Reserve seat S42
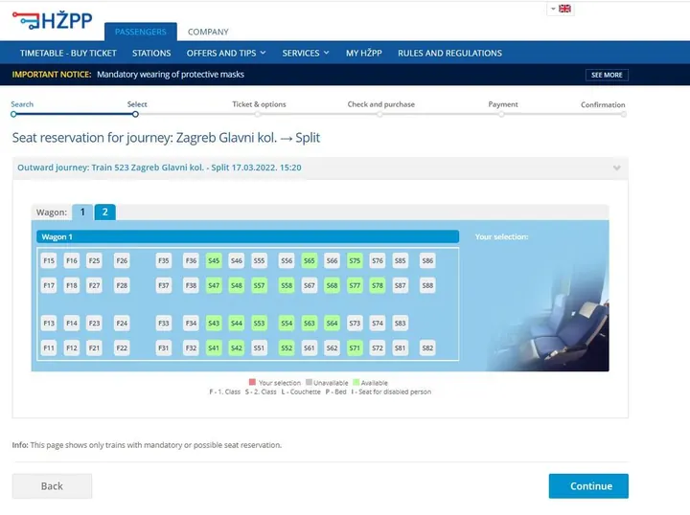The image size is (690, 515). tap(237, 347)
